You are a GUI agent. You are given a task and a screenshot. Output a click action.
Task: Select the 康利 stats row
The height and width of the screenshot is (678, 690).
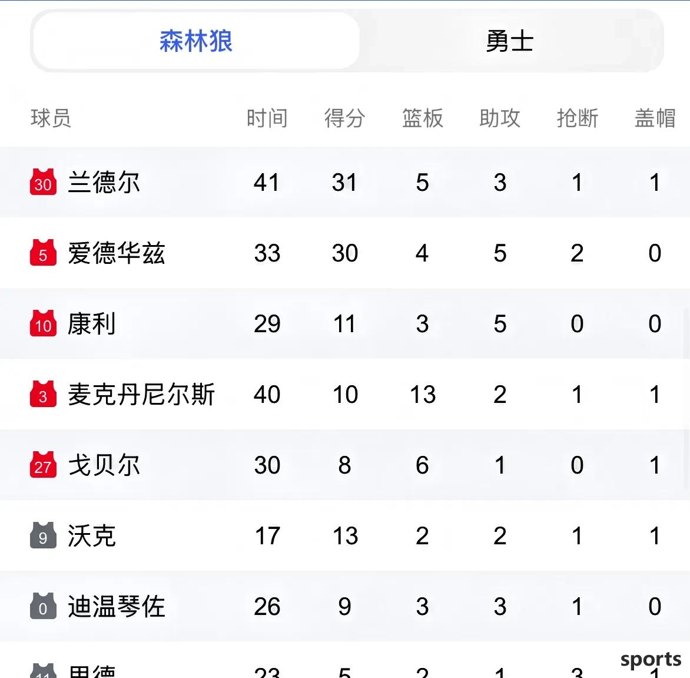[345, 323]
